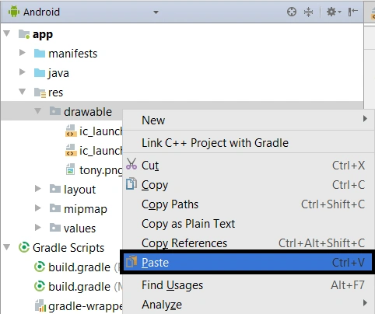Click the tony.png image file icon
The height and width of the screenshot is (314, 375).
click(70, 169)
